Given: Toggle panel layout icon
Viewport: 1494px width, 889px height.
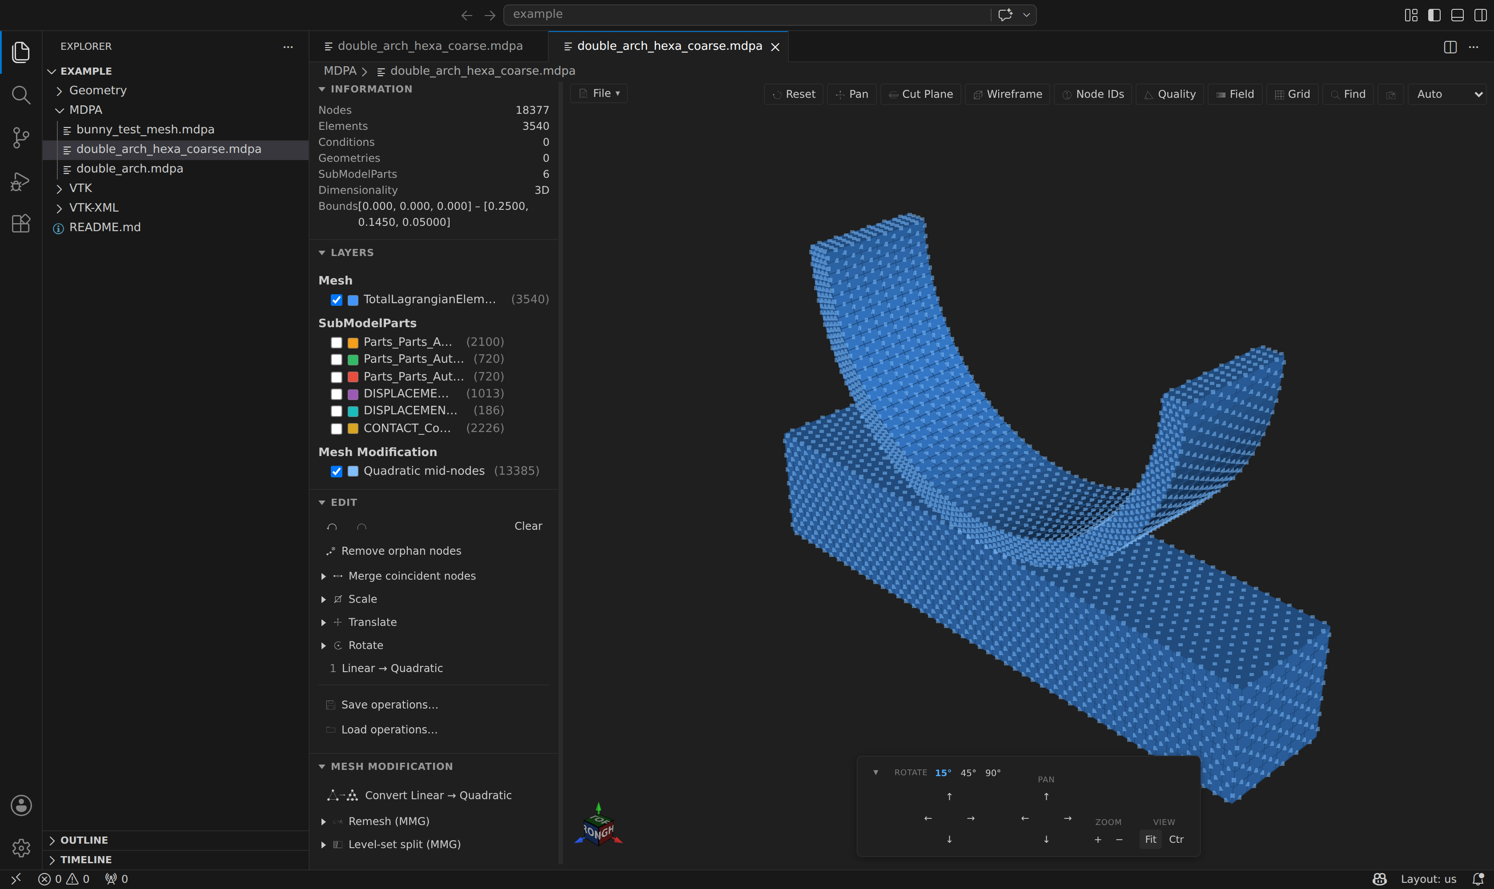Looking at the screenshot, I should click(1458, 15).
